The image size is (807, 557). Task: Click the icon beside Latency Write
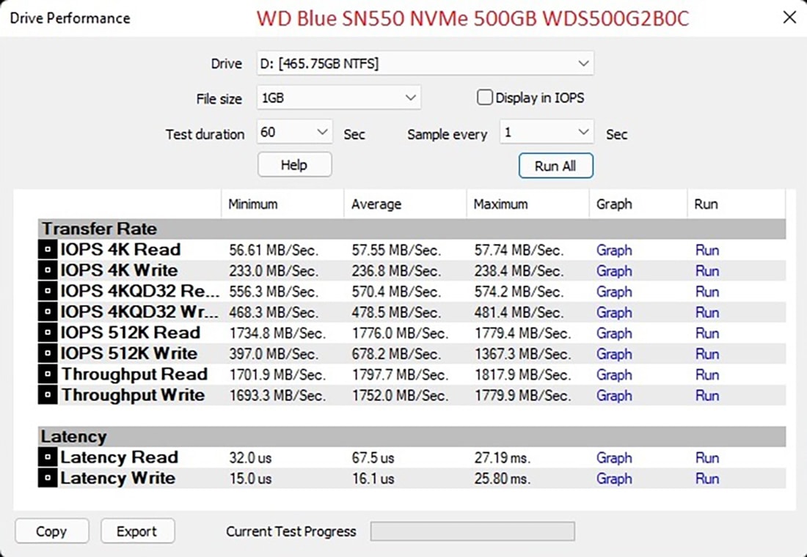coord(47,479)
